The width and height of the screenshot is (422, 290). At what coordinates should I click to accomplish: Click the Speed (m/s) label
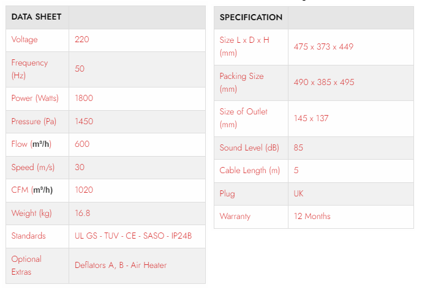32,167
